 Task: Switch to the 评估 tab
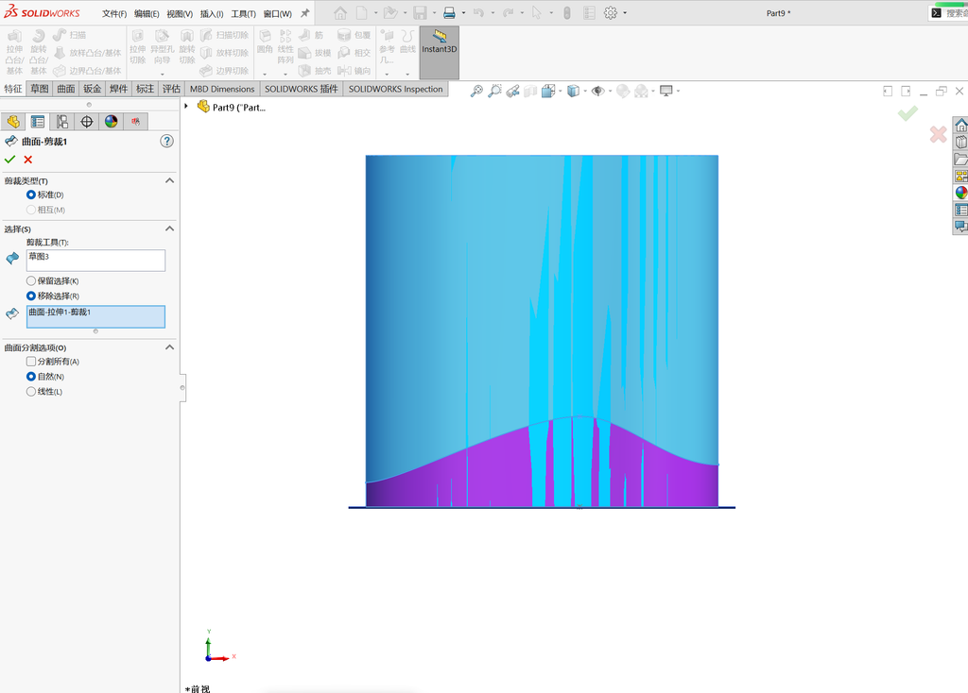pyautogui.click(x=172, y=89)
